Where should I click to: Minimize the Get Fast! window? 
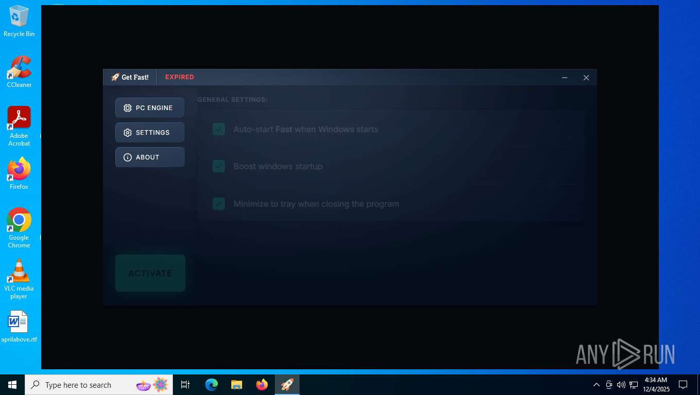[x=565, y=78]
